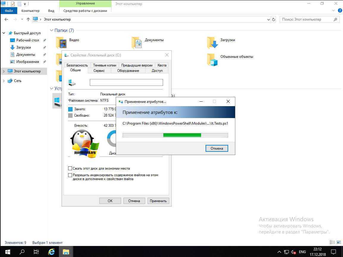
Task: Click the disk label input field
Action: tap(126, 83)
